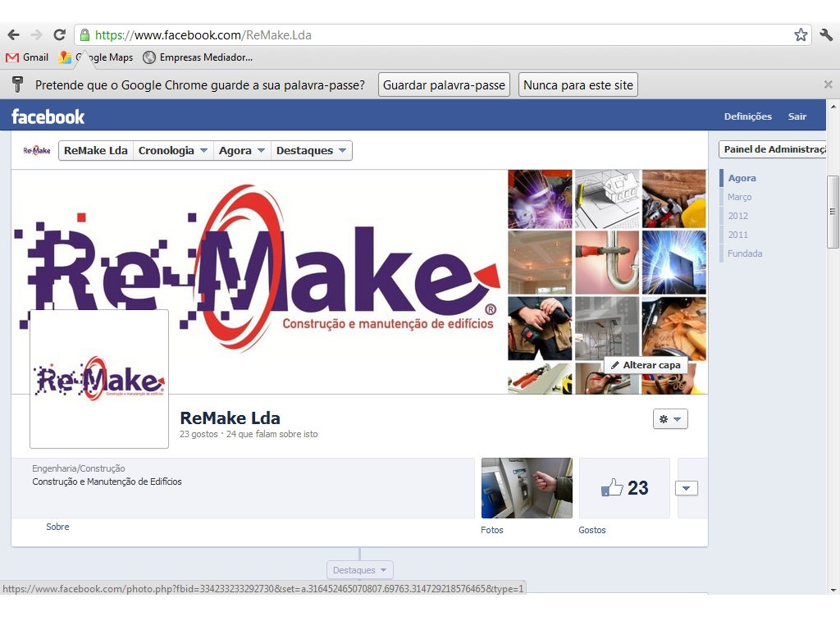Open the Fotos ATM thumbnail

(527, 488)
